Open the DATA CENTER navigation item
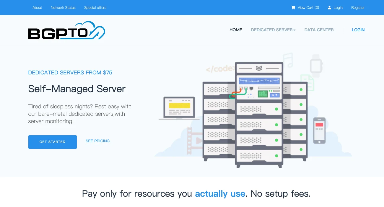Viewport: 384px width, 207px height. click(x=319, y=30)
